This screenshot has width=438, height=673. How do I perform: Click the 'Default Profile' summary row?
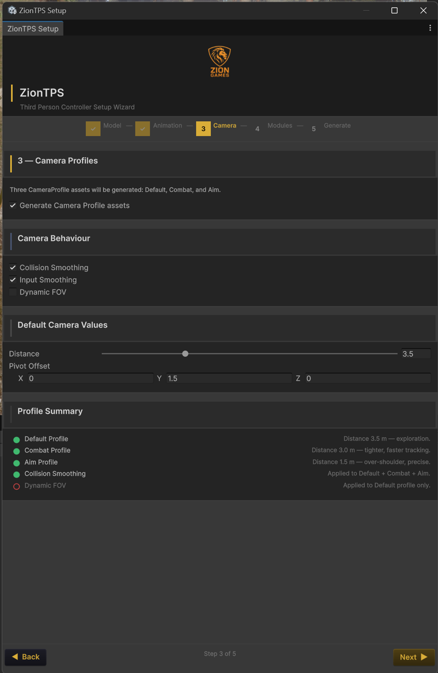click(222, 439)
